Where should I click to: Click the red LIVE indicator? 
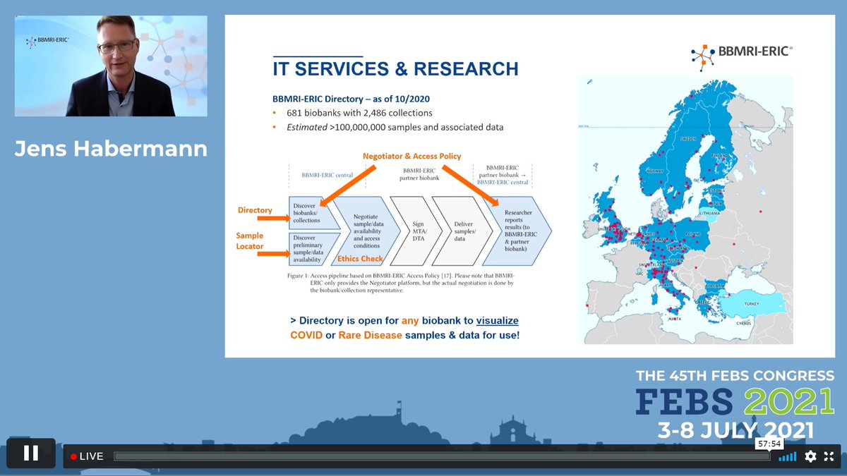click(x=87, y=456)
